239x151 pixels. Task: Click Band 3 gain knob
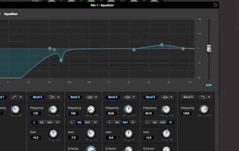(91, 134)
